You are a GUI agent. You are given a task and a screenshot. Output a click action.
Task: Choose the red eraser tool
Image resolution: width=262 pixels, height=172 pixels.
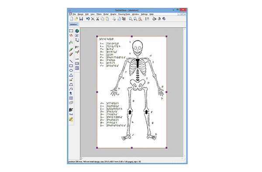tap(71, 54)
